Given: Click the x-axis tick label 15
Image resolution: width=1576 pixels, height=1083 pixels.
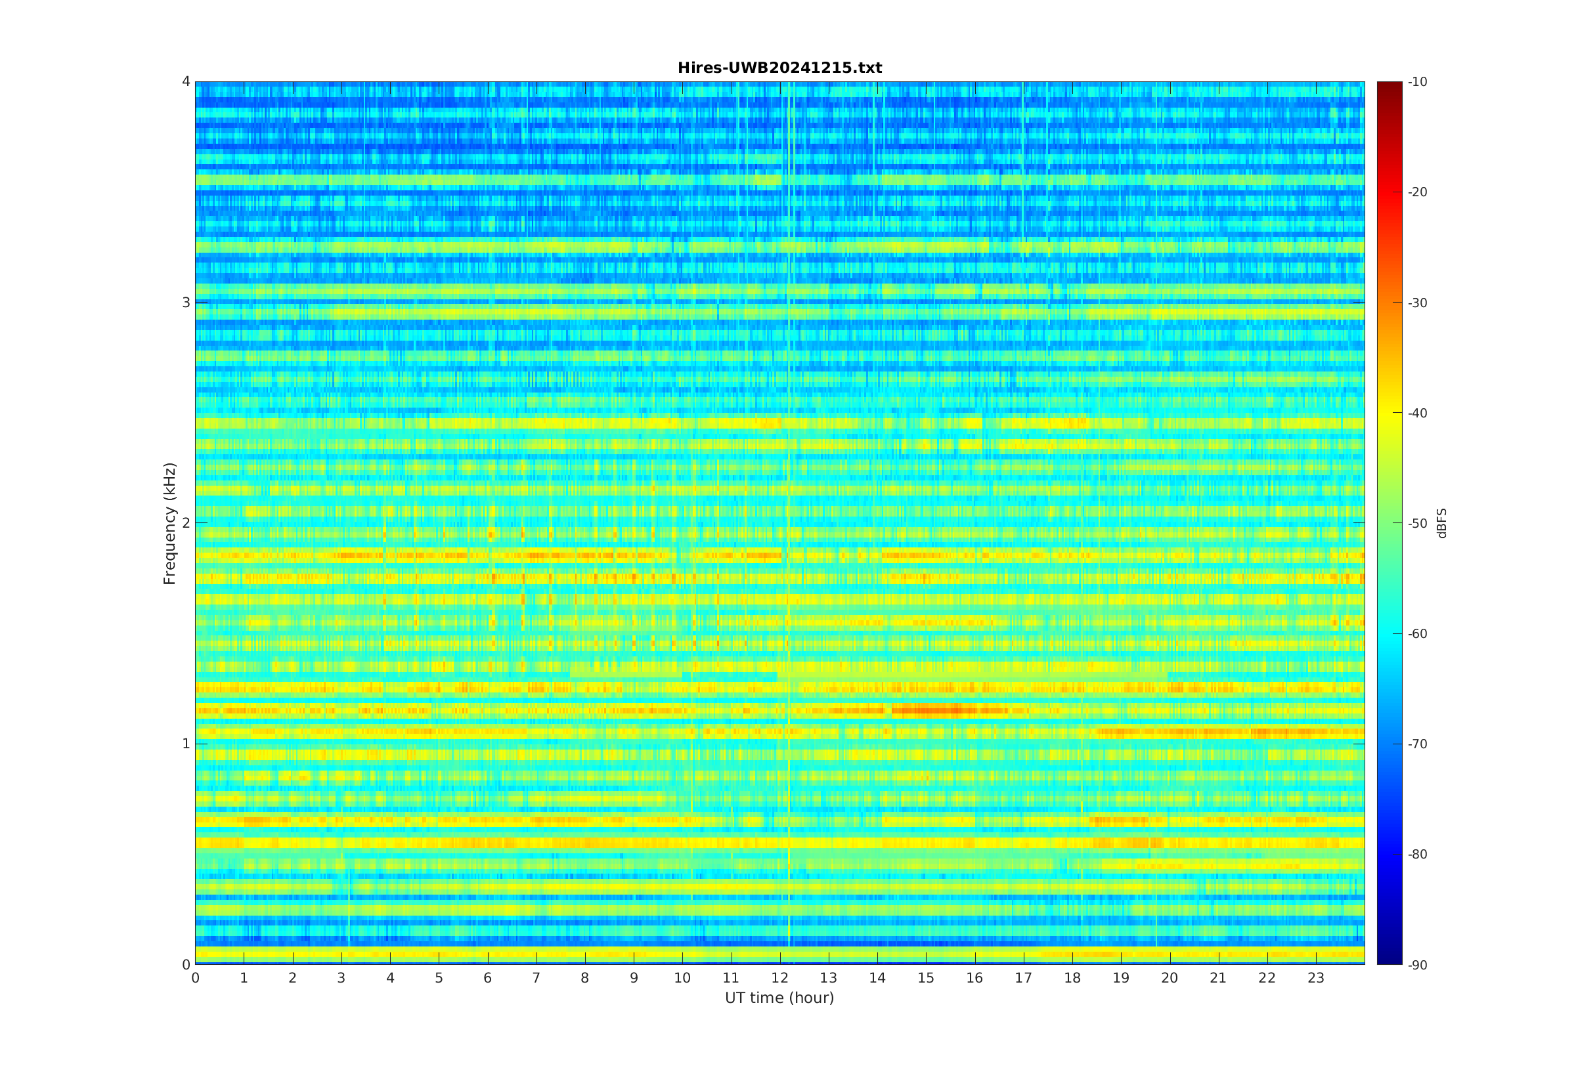Looking at the screenshot, I should pyautogui.click(x=926, y=978).
